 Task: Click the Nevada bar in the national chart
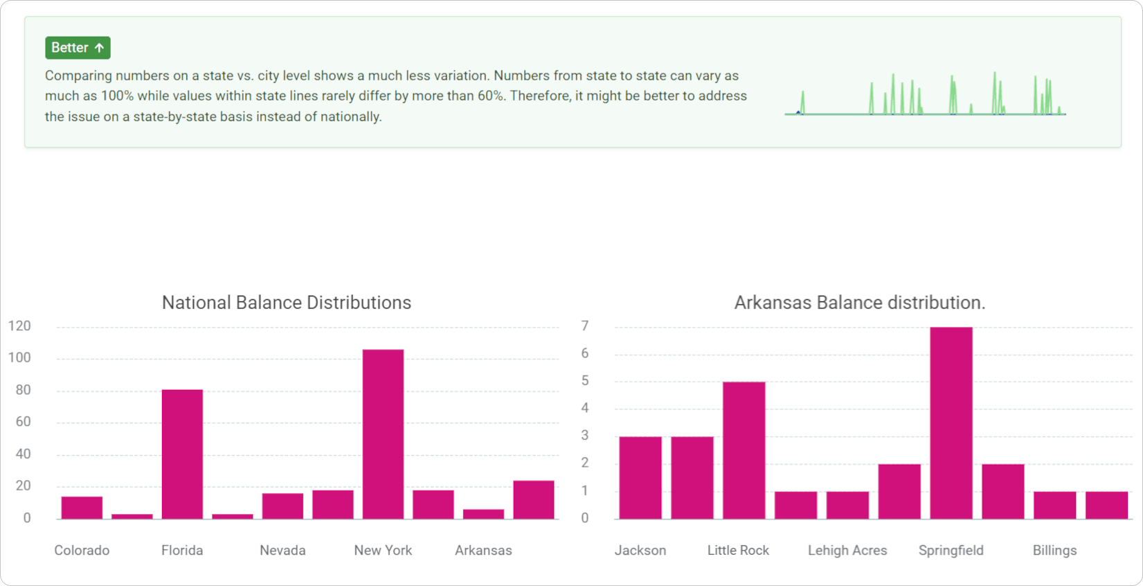pos(282,506)
